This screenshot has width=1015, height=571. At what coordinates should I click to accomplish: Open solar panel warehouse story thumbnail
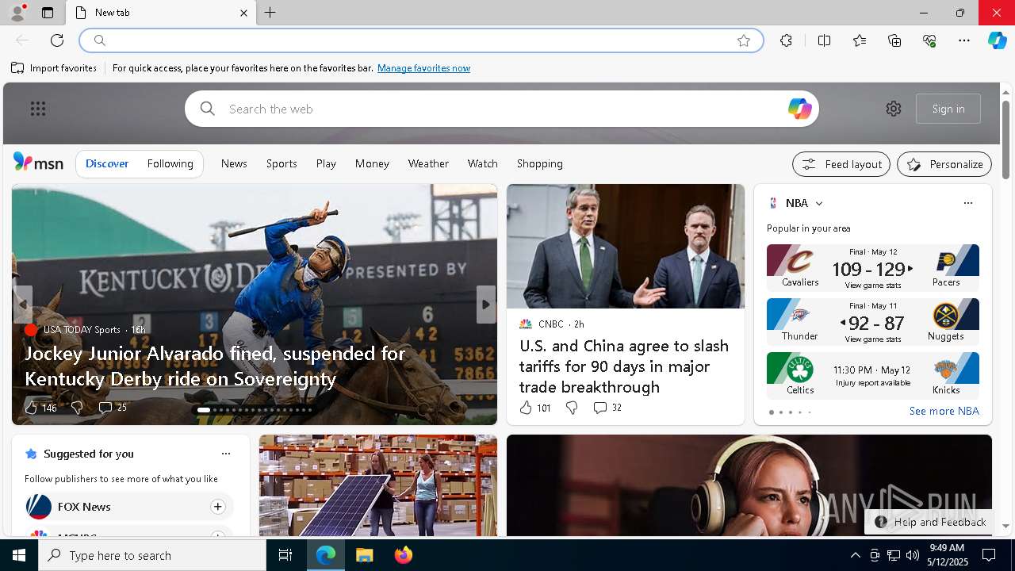pyautogui.click(x=378, y=485)
